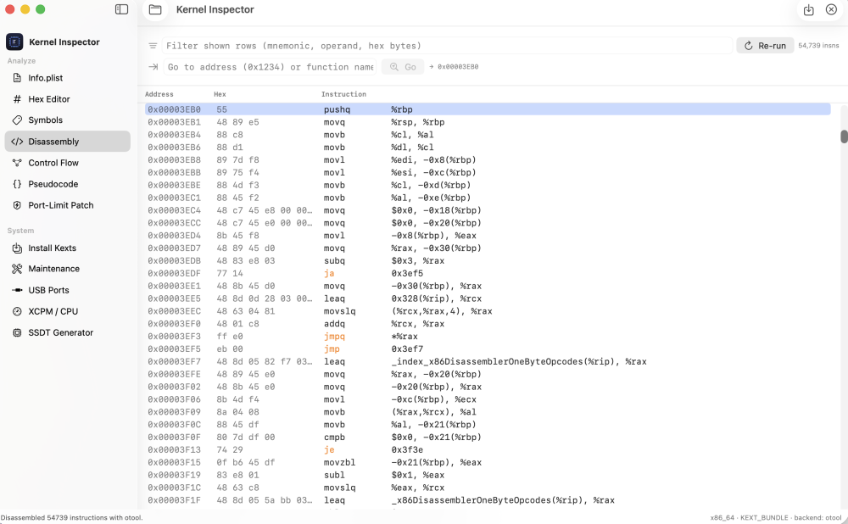The height and width of the screenshot is (524, 848).
Task: Click the Hex column header
Action: pyautogui.click(x=220, y=94)
